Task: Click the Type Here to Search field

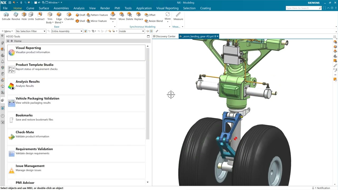Action: (x=302, y=8)
